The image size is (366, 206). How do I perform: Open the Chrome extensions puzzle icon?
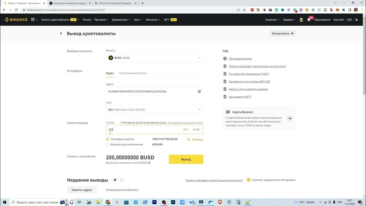tap(343, 10)
